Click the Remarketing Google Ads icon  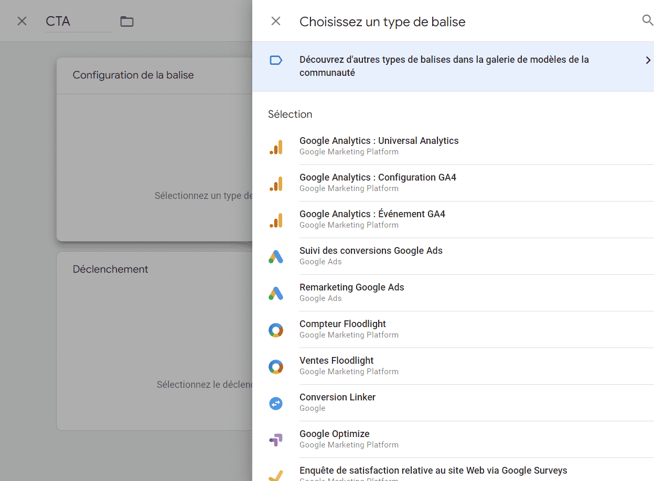pyautogui.click(x=276, y=293)
